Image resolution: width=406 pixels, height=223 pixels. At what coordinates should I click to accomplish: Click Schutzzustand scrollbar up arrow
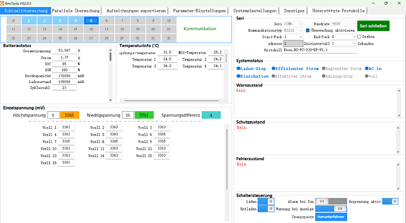point(398,128)
